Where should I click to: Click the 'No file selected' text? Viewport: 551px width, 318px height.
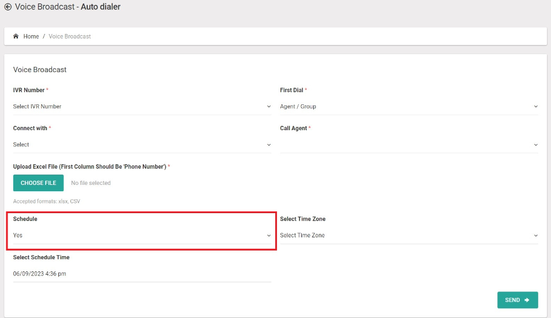91,183
